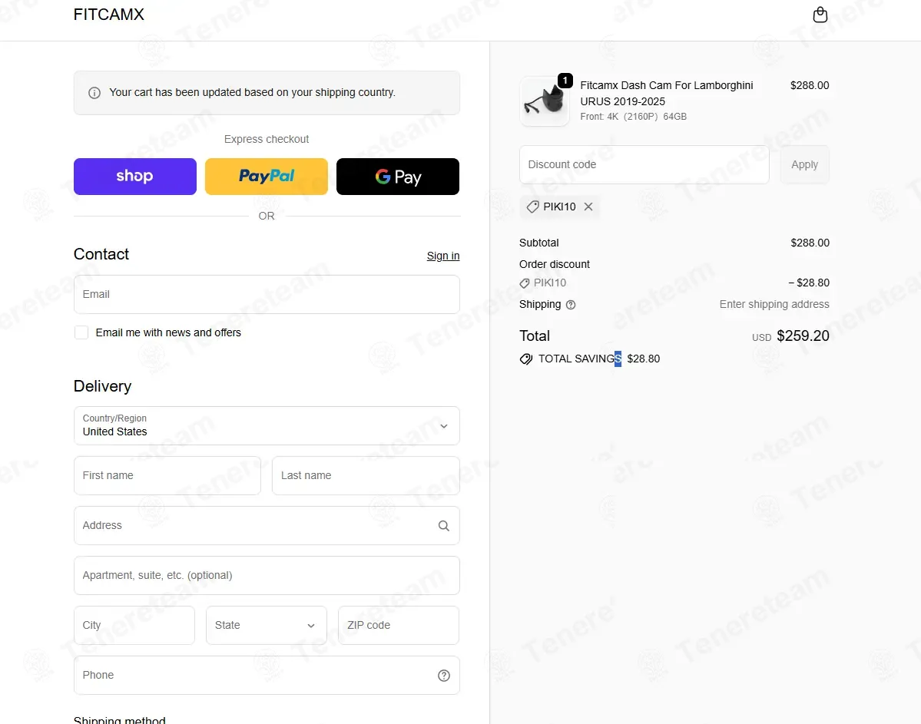Open the shopping bag cart icon
The width and height of the screenshot is (921, 724).
click(820, 15)
